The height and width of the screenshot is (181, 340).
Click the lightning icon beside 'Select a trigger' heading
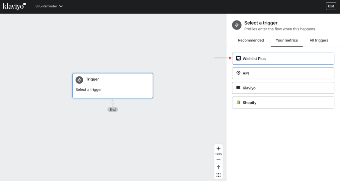236,25
